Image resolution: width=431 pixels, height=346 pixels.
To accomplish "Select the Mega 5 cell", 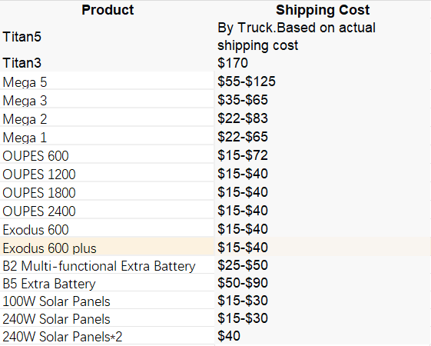I will [108, 82].
